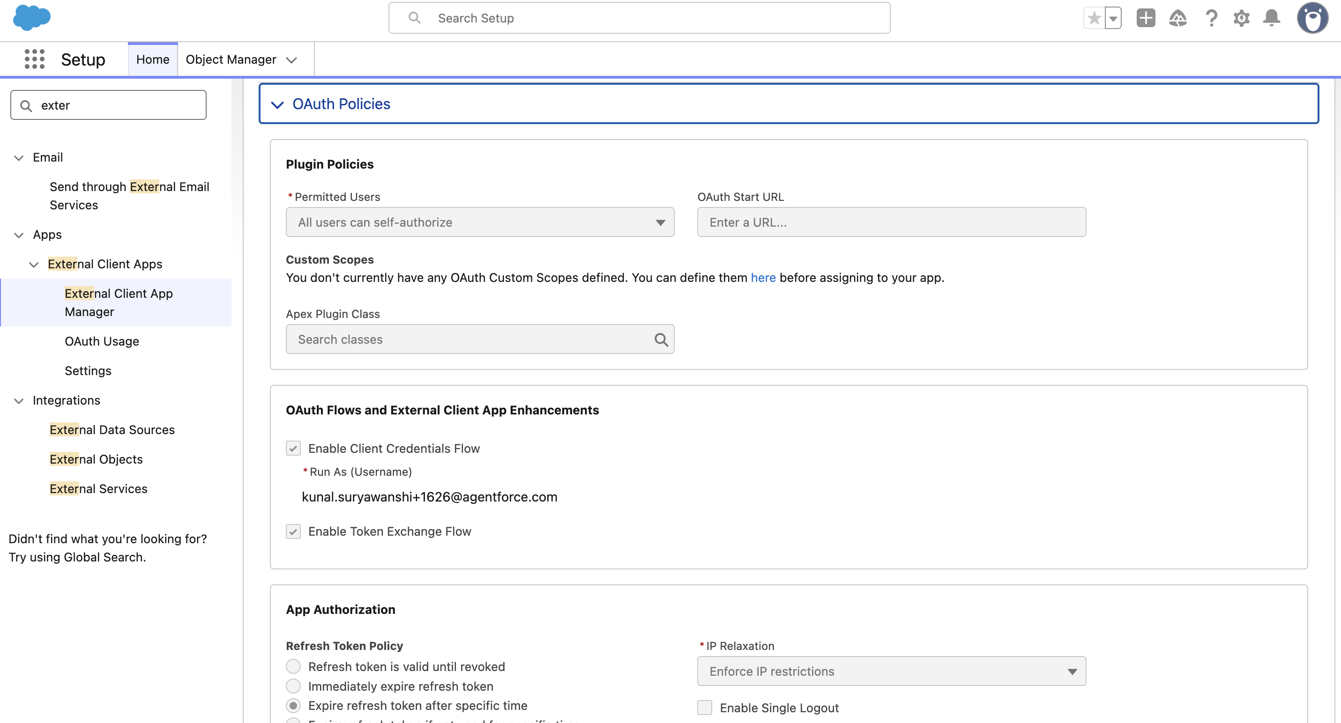Screen dimensions: 1341x723
Task: Open the App Launcher grid icon
Action: tap(34, 59)
